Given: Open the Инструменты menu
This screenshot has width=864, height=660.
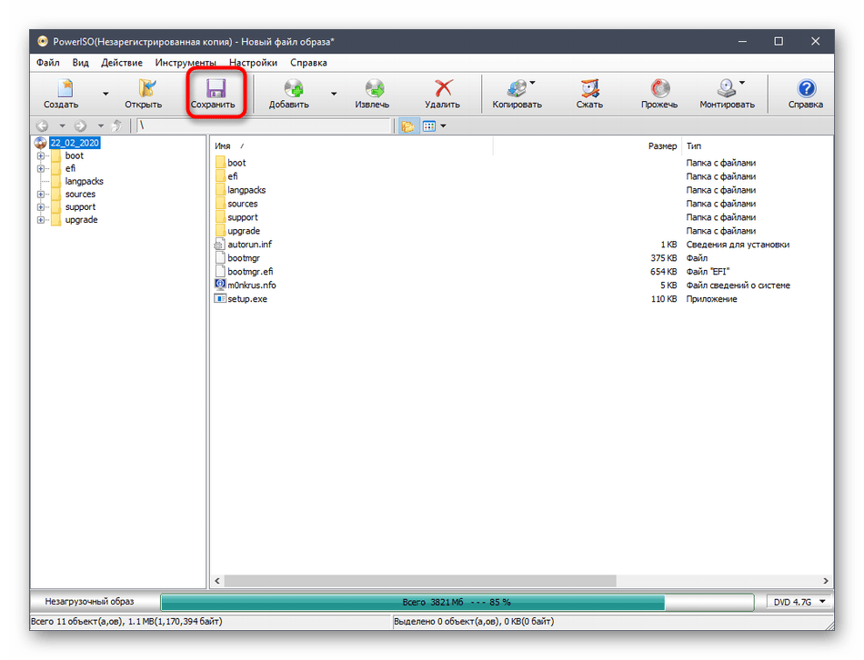Looking at the screenshot, I should [185, 63].
